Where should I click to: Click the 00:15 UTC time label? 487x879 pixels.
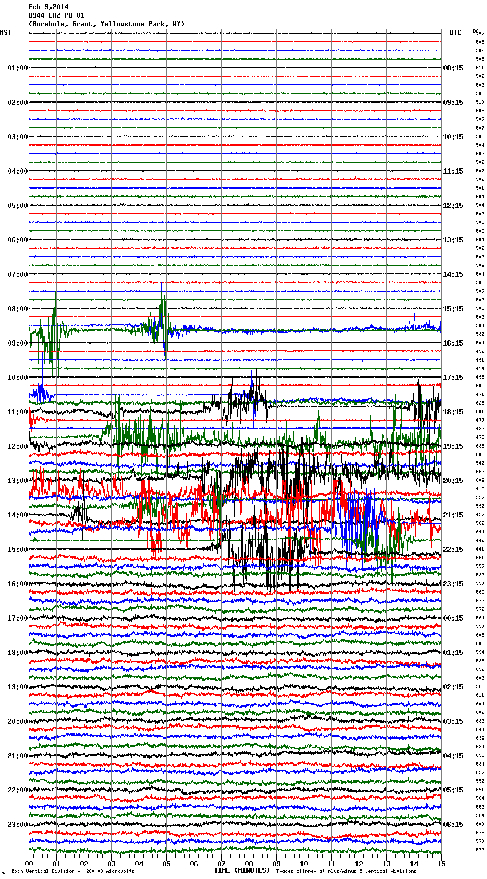(453, 618)
